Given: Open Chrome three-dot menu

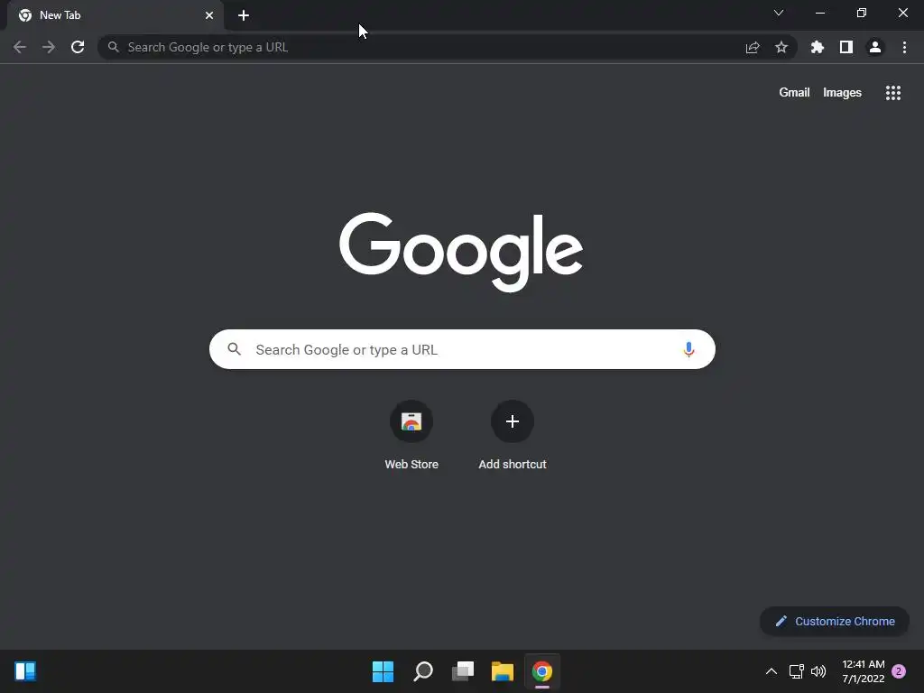Looking at the screenshot, I should click(x=904, y=47).
